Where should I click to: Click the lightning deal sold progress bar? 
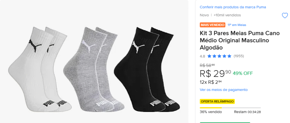pos(230,107)
